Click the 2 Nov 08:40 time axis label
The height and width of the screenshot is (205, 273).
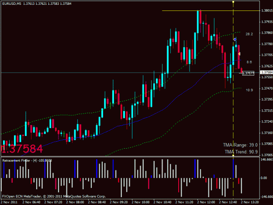[x=97, y=202]
